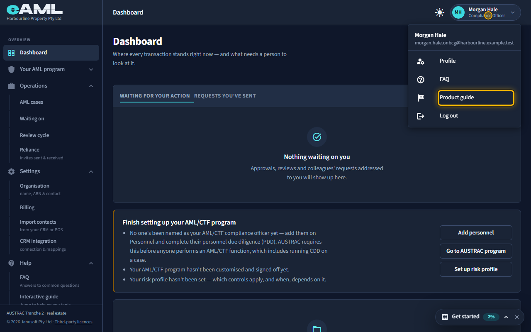Switch to Waiting for your action tab
The width and height of the screenshot is (531, 332).
(x=155, y=96)
